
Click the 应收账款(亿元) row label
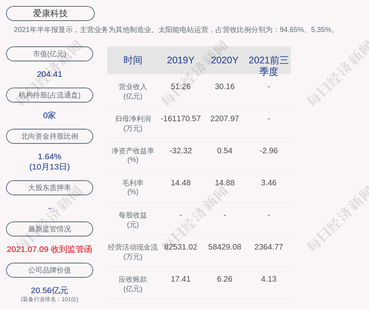tap(133, 284)
